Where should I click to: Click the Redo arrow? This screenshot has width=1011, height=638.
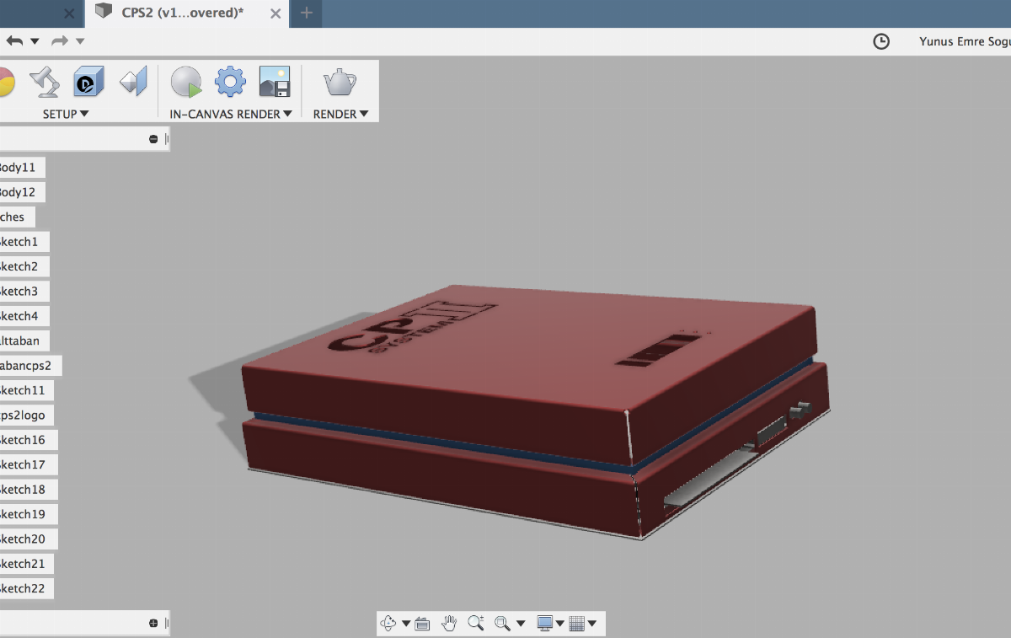(59, 40)
